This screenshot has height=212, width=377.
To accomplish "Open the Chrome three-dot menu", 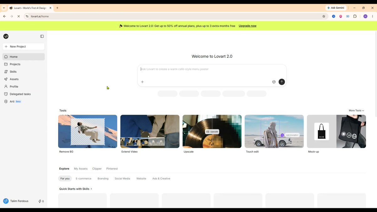I will click(x=372, y=16).
